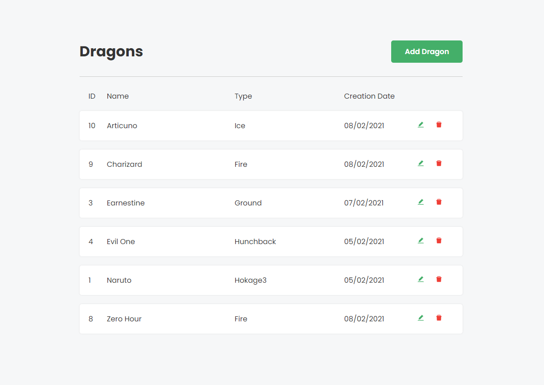544x385 pixels.
Task: Select the Zero Hour name cell
Action: click(x=124, y=319)
